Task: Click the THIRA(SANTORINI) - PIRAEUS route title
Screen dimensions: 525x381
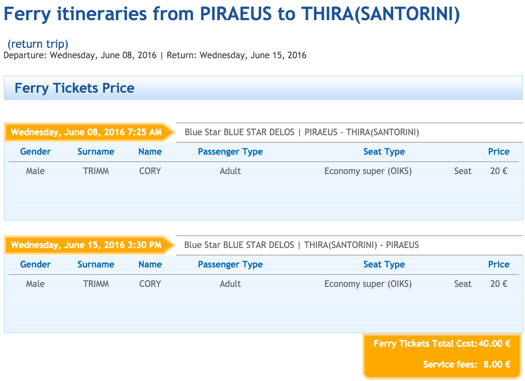Action: click(302, 245)
